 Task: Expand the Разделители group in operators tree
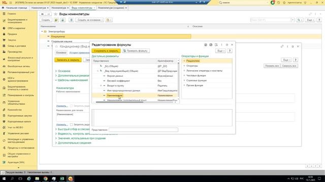point(184,61)
